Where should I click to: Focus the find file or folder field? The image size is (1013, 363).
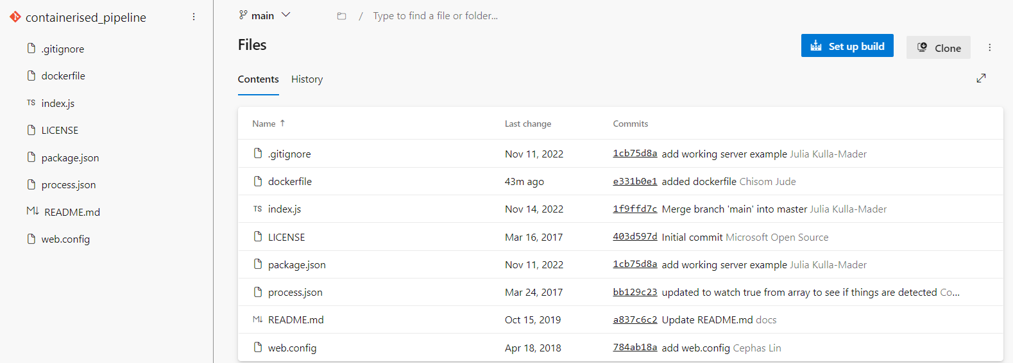(x=435, y=16)
